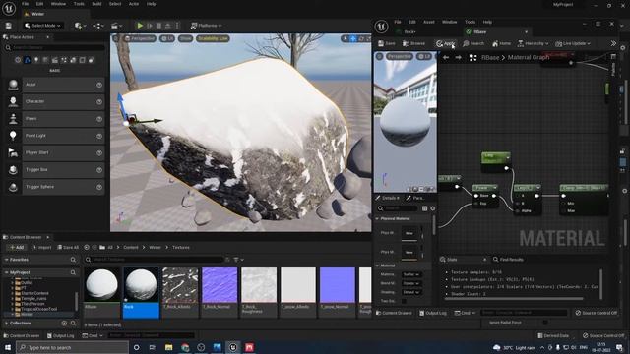Image resolution: width=630 pixels, height=354 pixels.
Task: Toggle the Two Sided checkbox
Action: 404,301
